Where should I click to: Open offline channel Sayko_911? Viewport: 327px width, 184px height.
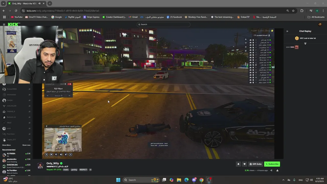click(16, 140)
